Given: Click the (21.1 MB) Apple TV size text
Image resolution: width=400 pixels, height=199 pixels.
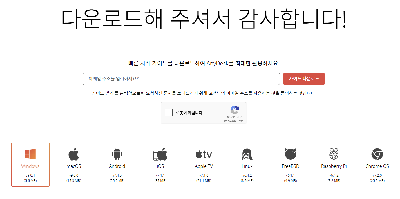Looking at the screenshot, I should [x=204, y=181].
